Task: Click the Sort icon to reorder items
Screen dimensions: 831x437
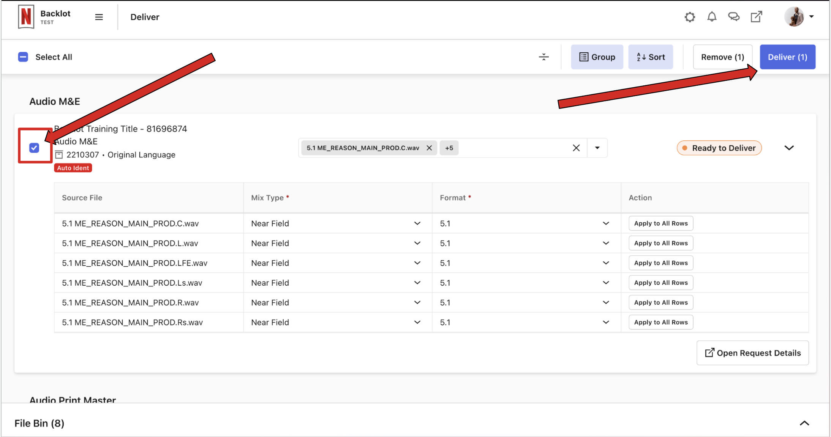Action: coord(651,57)
